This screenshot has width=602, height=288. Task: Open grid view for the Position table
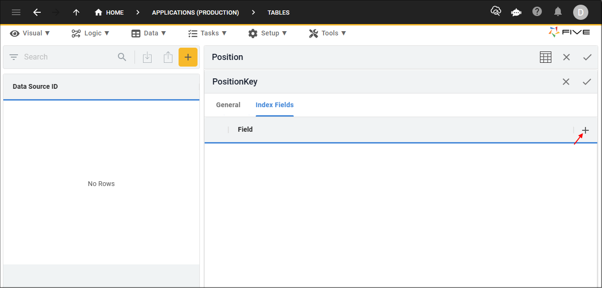point(545,57)
